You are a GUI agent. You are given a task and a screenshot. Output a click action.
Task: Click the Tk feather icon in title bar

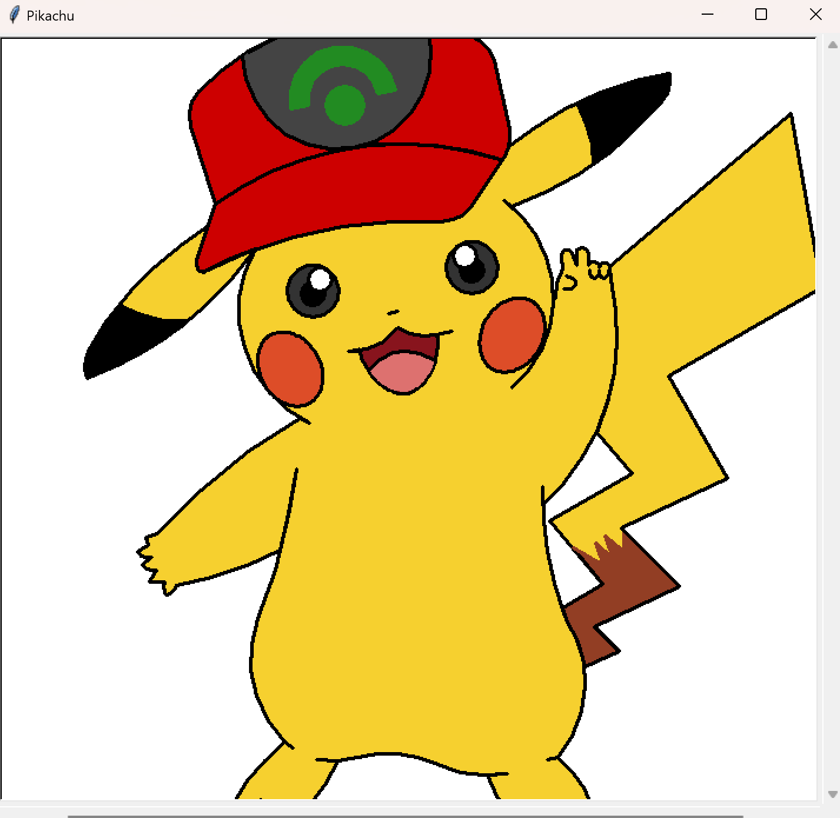[x=14, y=15]
